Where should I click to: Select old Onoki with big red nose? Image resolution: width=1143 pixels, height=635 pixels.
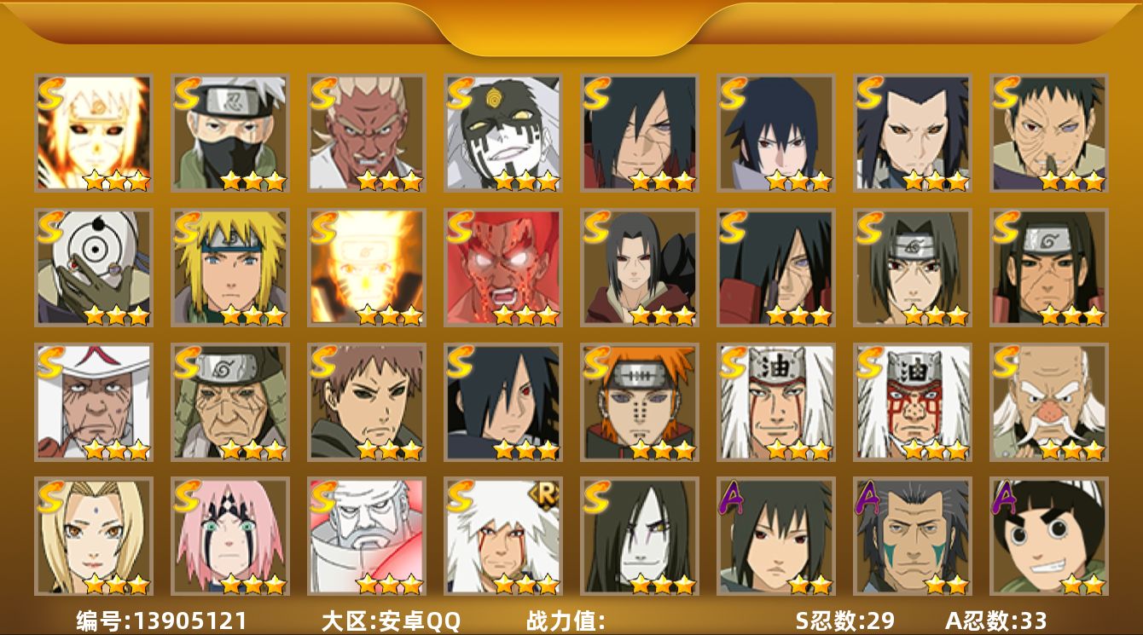point(1049,402)
